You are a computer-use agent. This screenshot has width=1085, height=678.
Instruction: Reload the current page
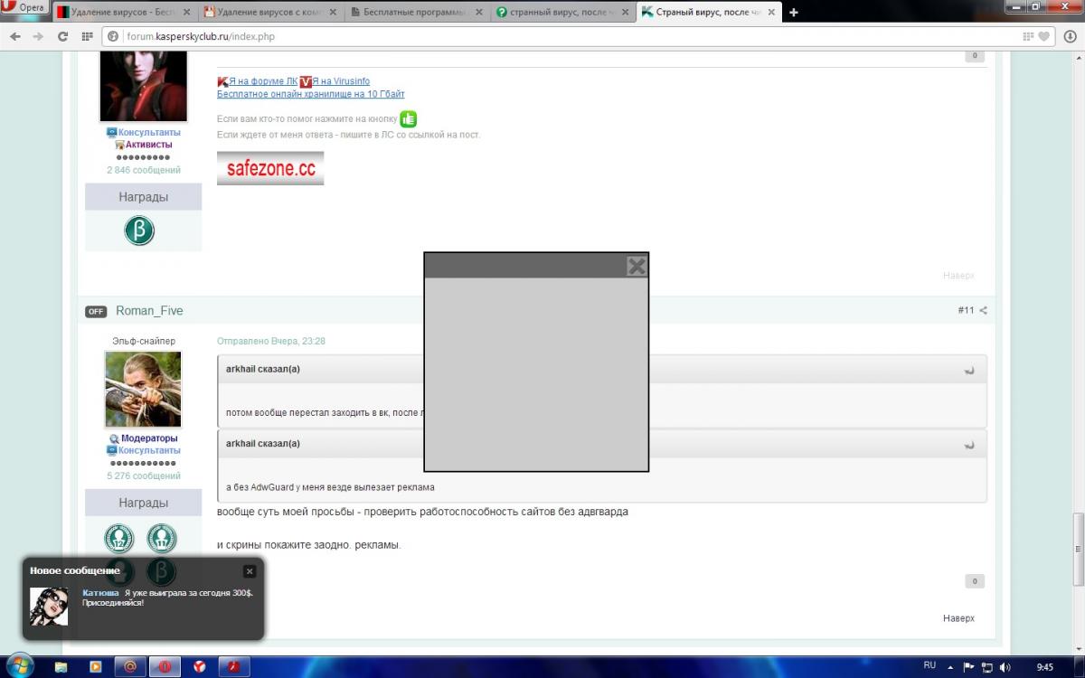coord(62,36)
